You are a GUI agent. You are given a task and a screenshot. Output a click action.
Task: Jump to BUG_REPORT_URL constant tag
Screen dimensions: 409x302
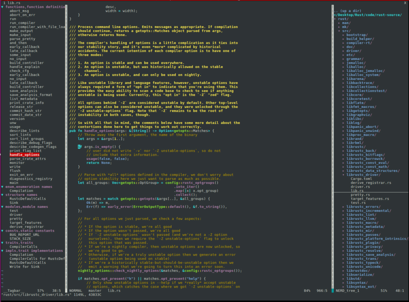(x=25, y=235)
